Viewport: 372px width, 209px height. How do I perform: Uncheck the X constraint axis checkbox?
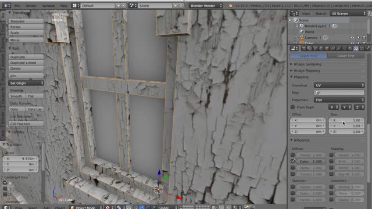[x=5, y=183]
